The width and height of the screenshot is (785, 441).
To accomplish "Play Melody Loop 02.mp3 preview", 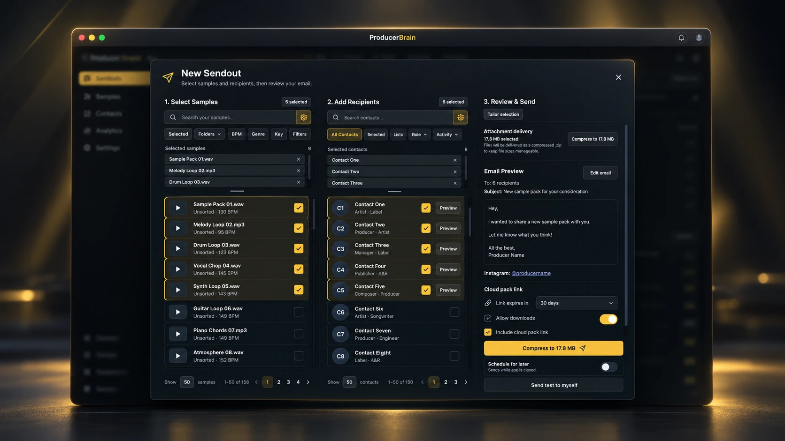I will click(178, 228).
